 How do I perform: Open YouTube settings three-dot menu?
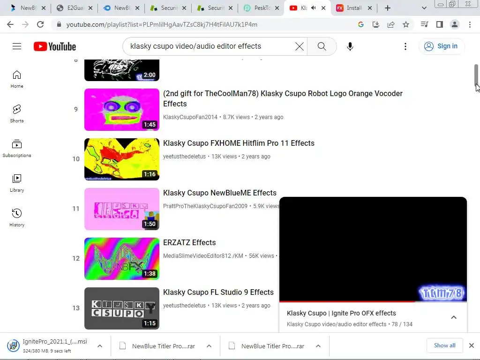pyautogui.click(x=405, y=46)
